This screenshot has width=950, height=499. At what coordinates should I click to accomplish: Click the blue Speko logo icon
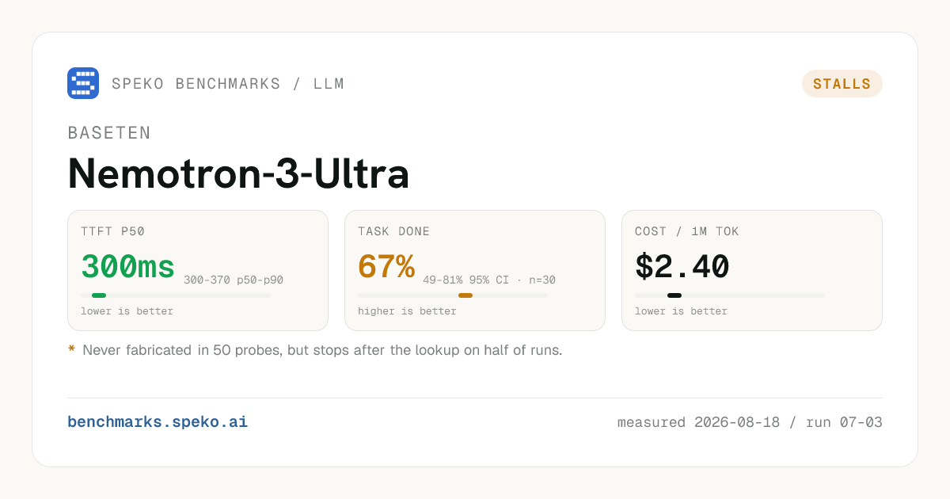(83, 83)
